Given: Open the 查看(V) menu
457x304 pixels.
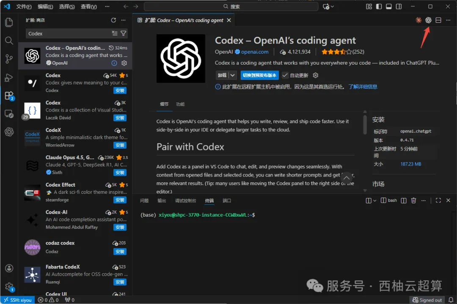Looking at the screenshot, I should click(88, 6).
